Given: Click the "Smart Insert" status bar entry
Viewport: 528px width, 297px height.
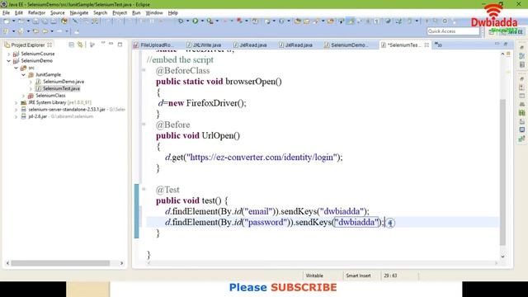Looking at the screenshot, I should [358, 276].
